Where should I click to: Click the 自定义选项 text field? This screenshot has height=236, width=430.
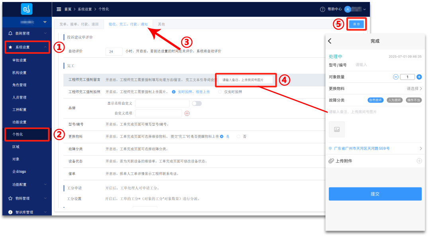coord(158,113)
